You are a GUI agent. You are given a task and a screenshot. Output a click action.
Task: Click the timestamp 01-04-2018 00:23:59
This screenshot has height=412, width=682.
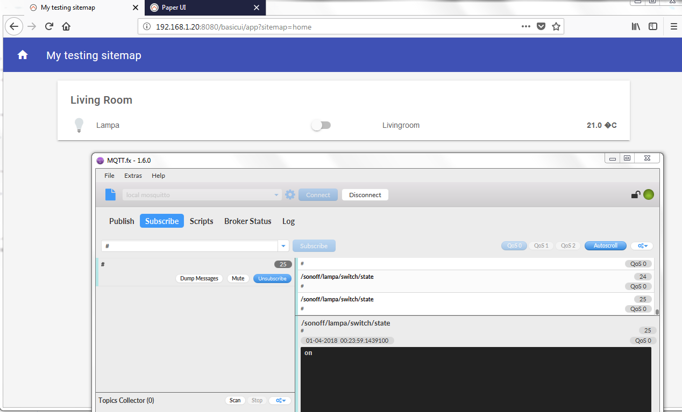347,341
